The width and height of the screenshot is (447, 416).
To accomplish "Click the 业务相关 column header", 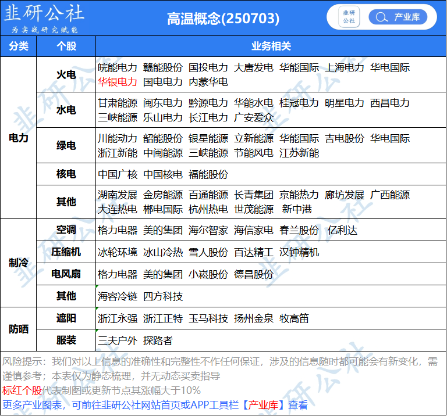I will (271, 46).
